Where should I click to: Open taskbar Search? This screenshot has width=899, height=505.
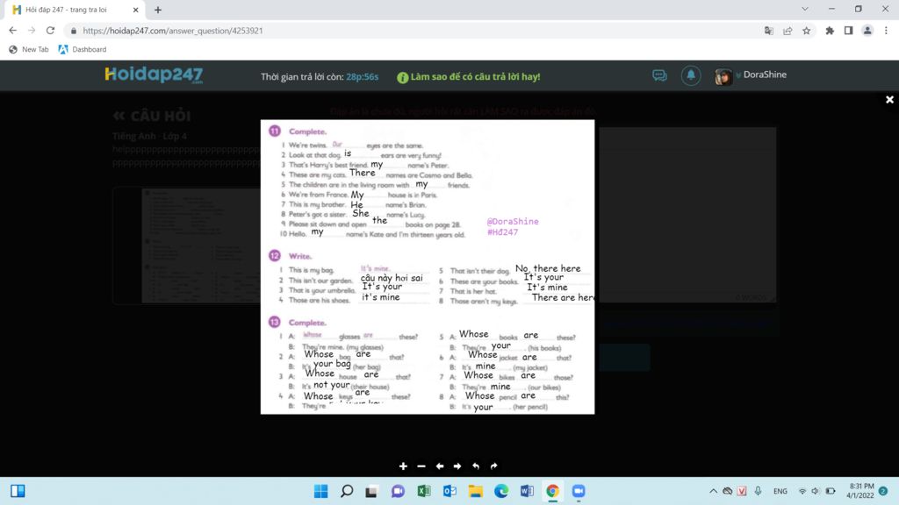coord(346,491)
